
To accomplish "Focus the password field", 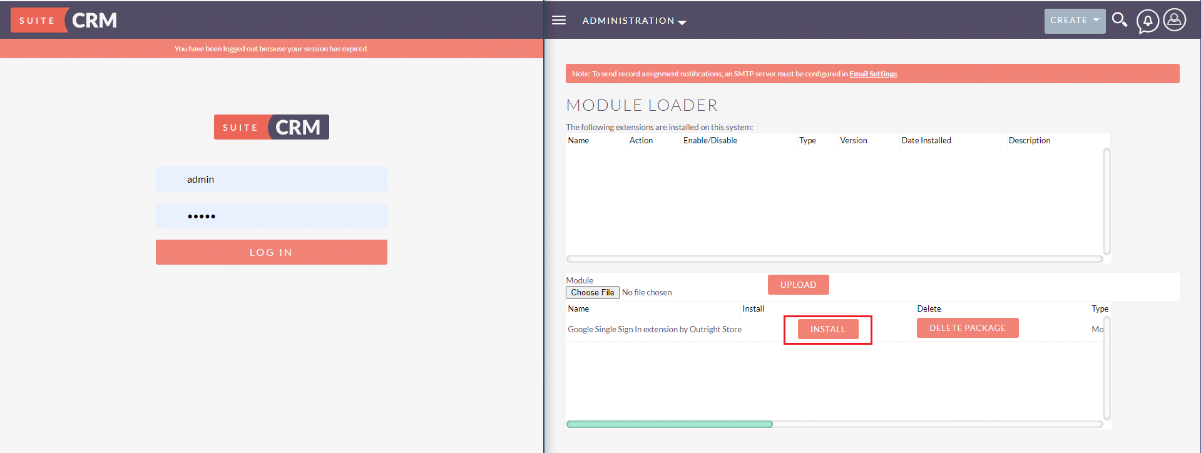I will click(272, 216).
